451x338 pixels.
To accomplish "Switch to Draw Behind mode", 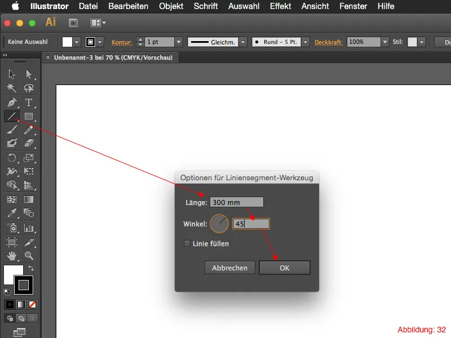I will [21, 318].
